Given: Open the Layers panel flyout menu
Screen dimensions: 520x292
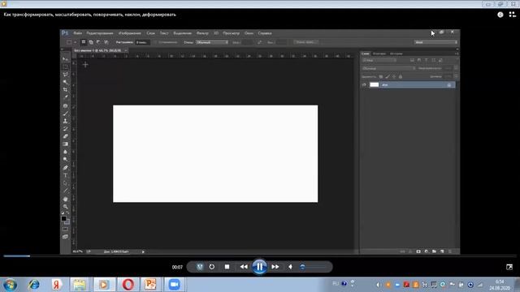Looking at the screenshot, I should tap(457, 54).
